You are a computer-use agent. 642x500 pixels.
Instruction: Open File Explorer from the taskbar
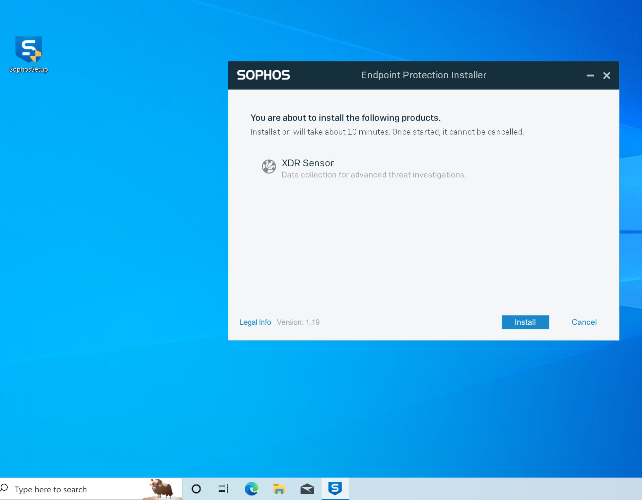tap(279, 488)
